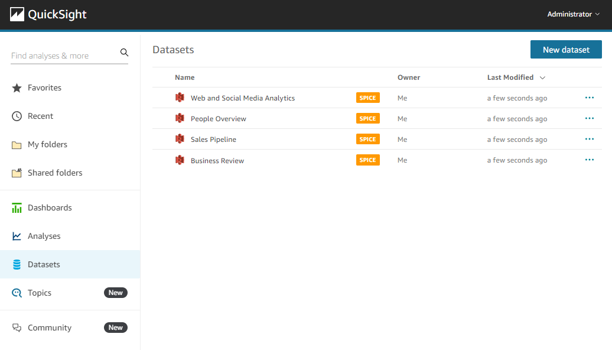Open the Topics section
The width and height of the screenshot is (612, 350).
[x=40, y=293]
